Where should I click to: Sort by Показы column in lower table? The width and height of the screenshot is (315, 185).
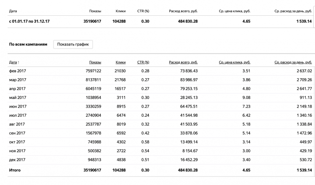point(95,62)
